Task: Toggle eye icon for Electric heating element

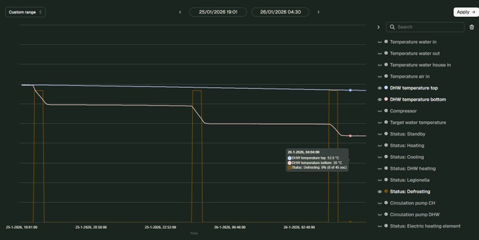Action: tap(380, 226)
